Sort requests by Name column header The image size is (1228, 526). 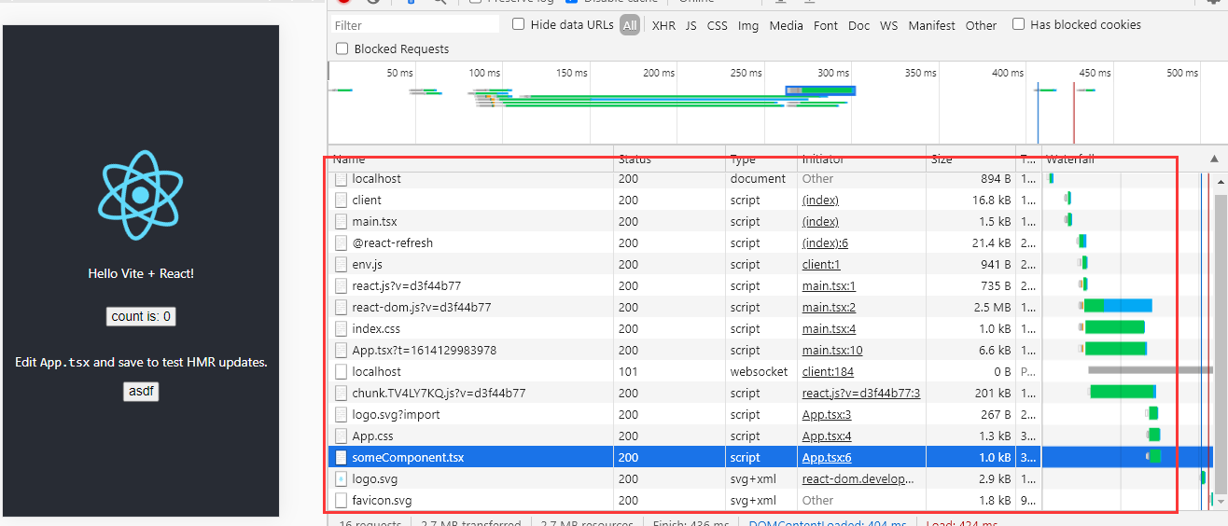click(470, 159)
